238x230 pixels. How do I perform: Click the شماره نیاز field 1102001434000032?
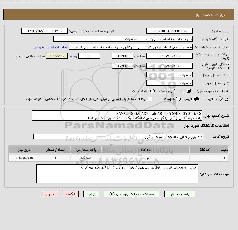pos(169,31)
